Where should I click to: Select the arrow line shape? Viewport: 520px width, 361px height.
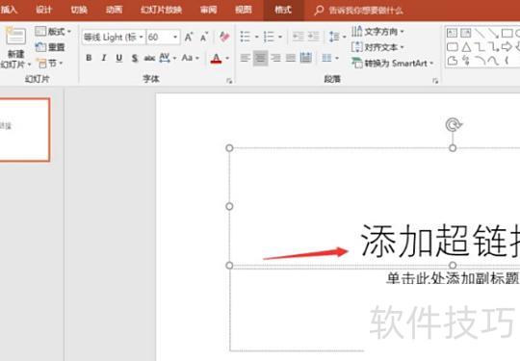point(493,33)
